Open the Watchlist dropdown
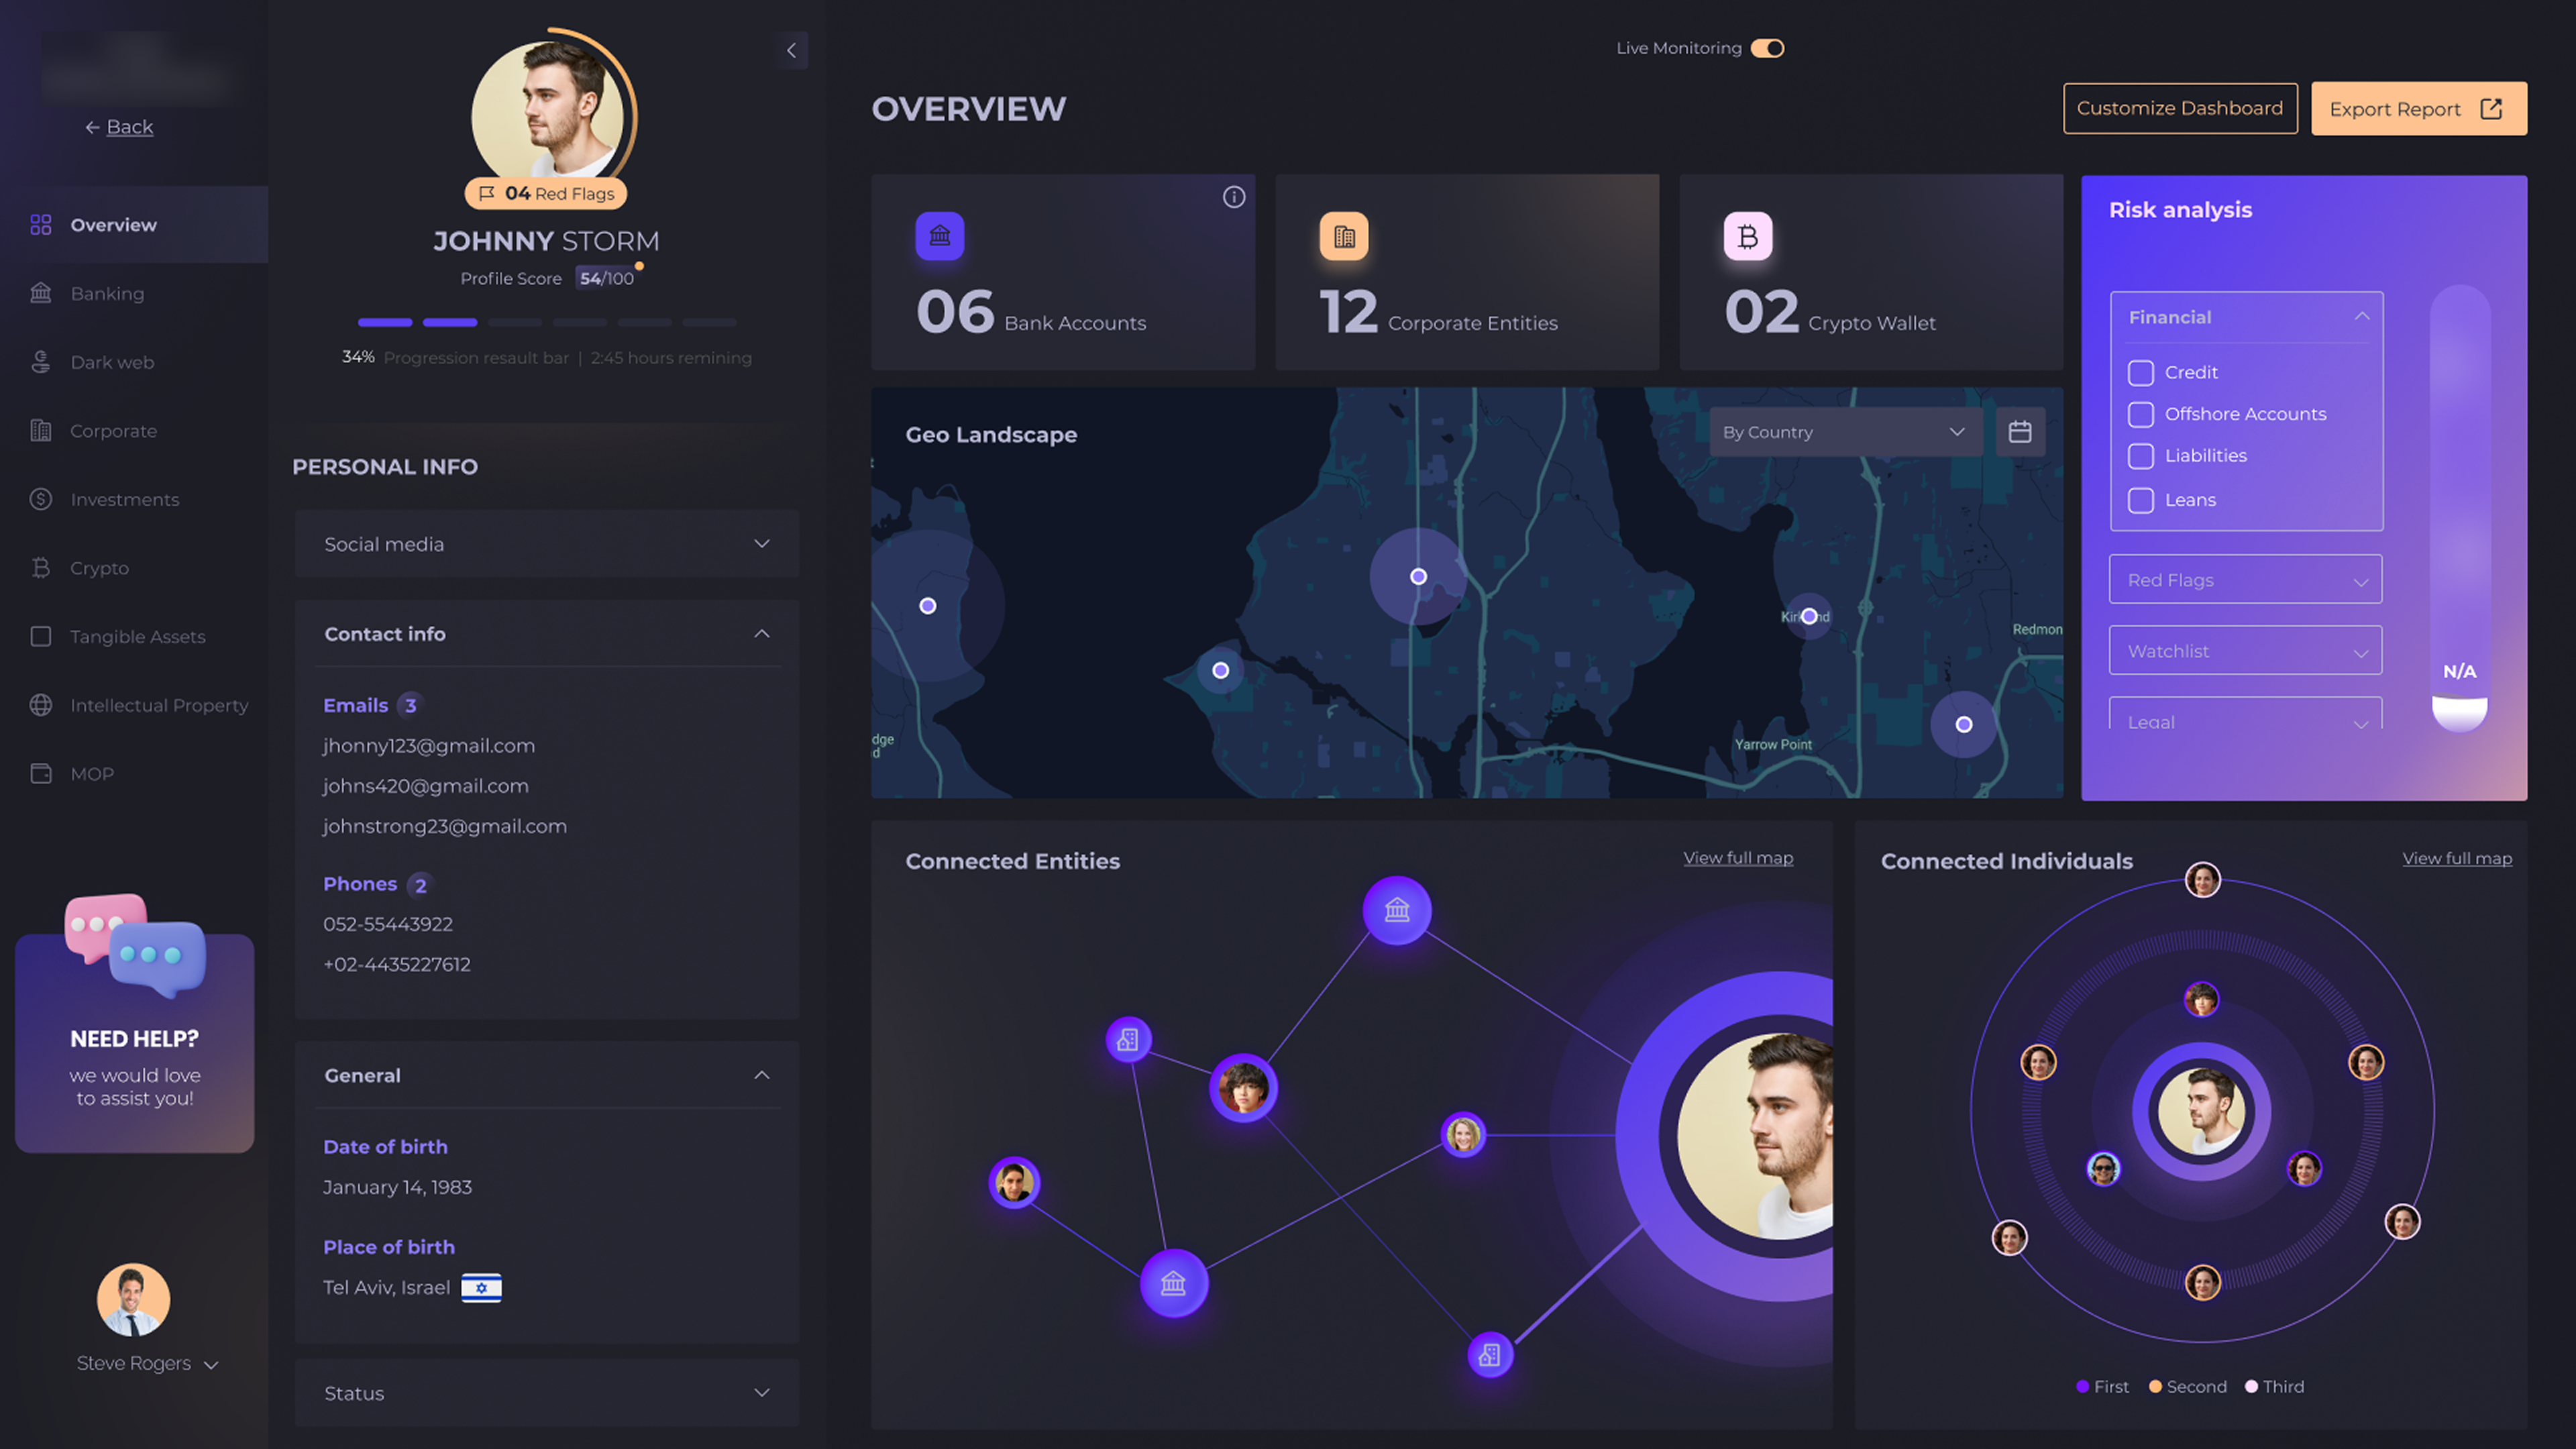This screenshot has width=2576, height=1449. tap(2246, 651)
